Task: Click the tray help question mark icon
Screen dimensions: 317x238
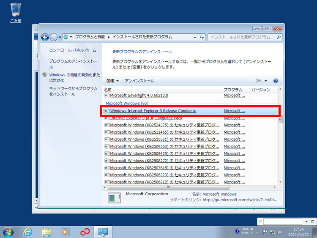Action: pyautogui.click(x=238, y=231)
